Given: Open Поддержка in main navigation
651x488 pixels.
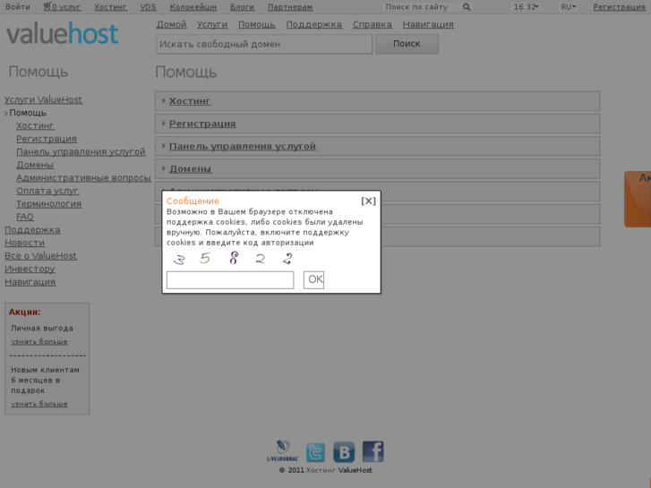Looking at the screenshot, I should point(314,24).
